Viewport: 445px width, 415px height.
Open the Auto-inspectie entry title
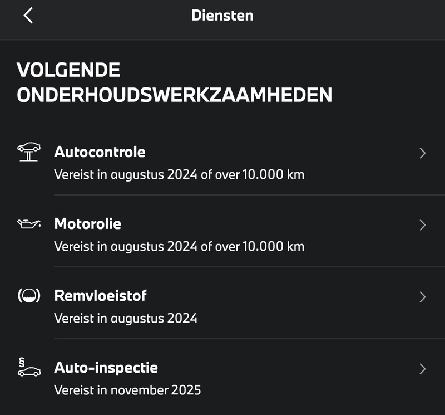point(106,368)
